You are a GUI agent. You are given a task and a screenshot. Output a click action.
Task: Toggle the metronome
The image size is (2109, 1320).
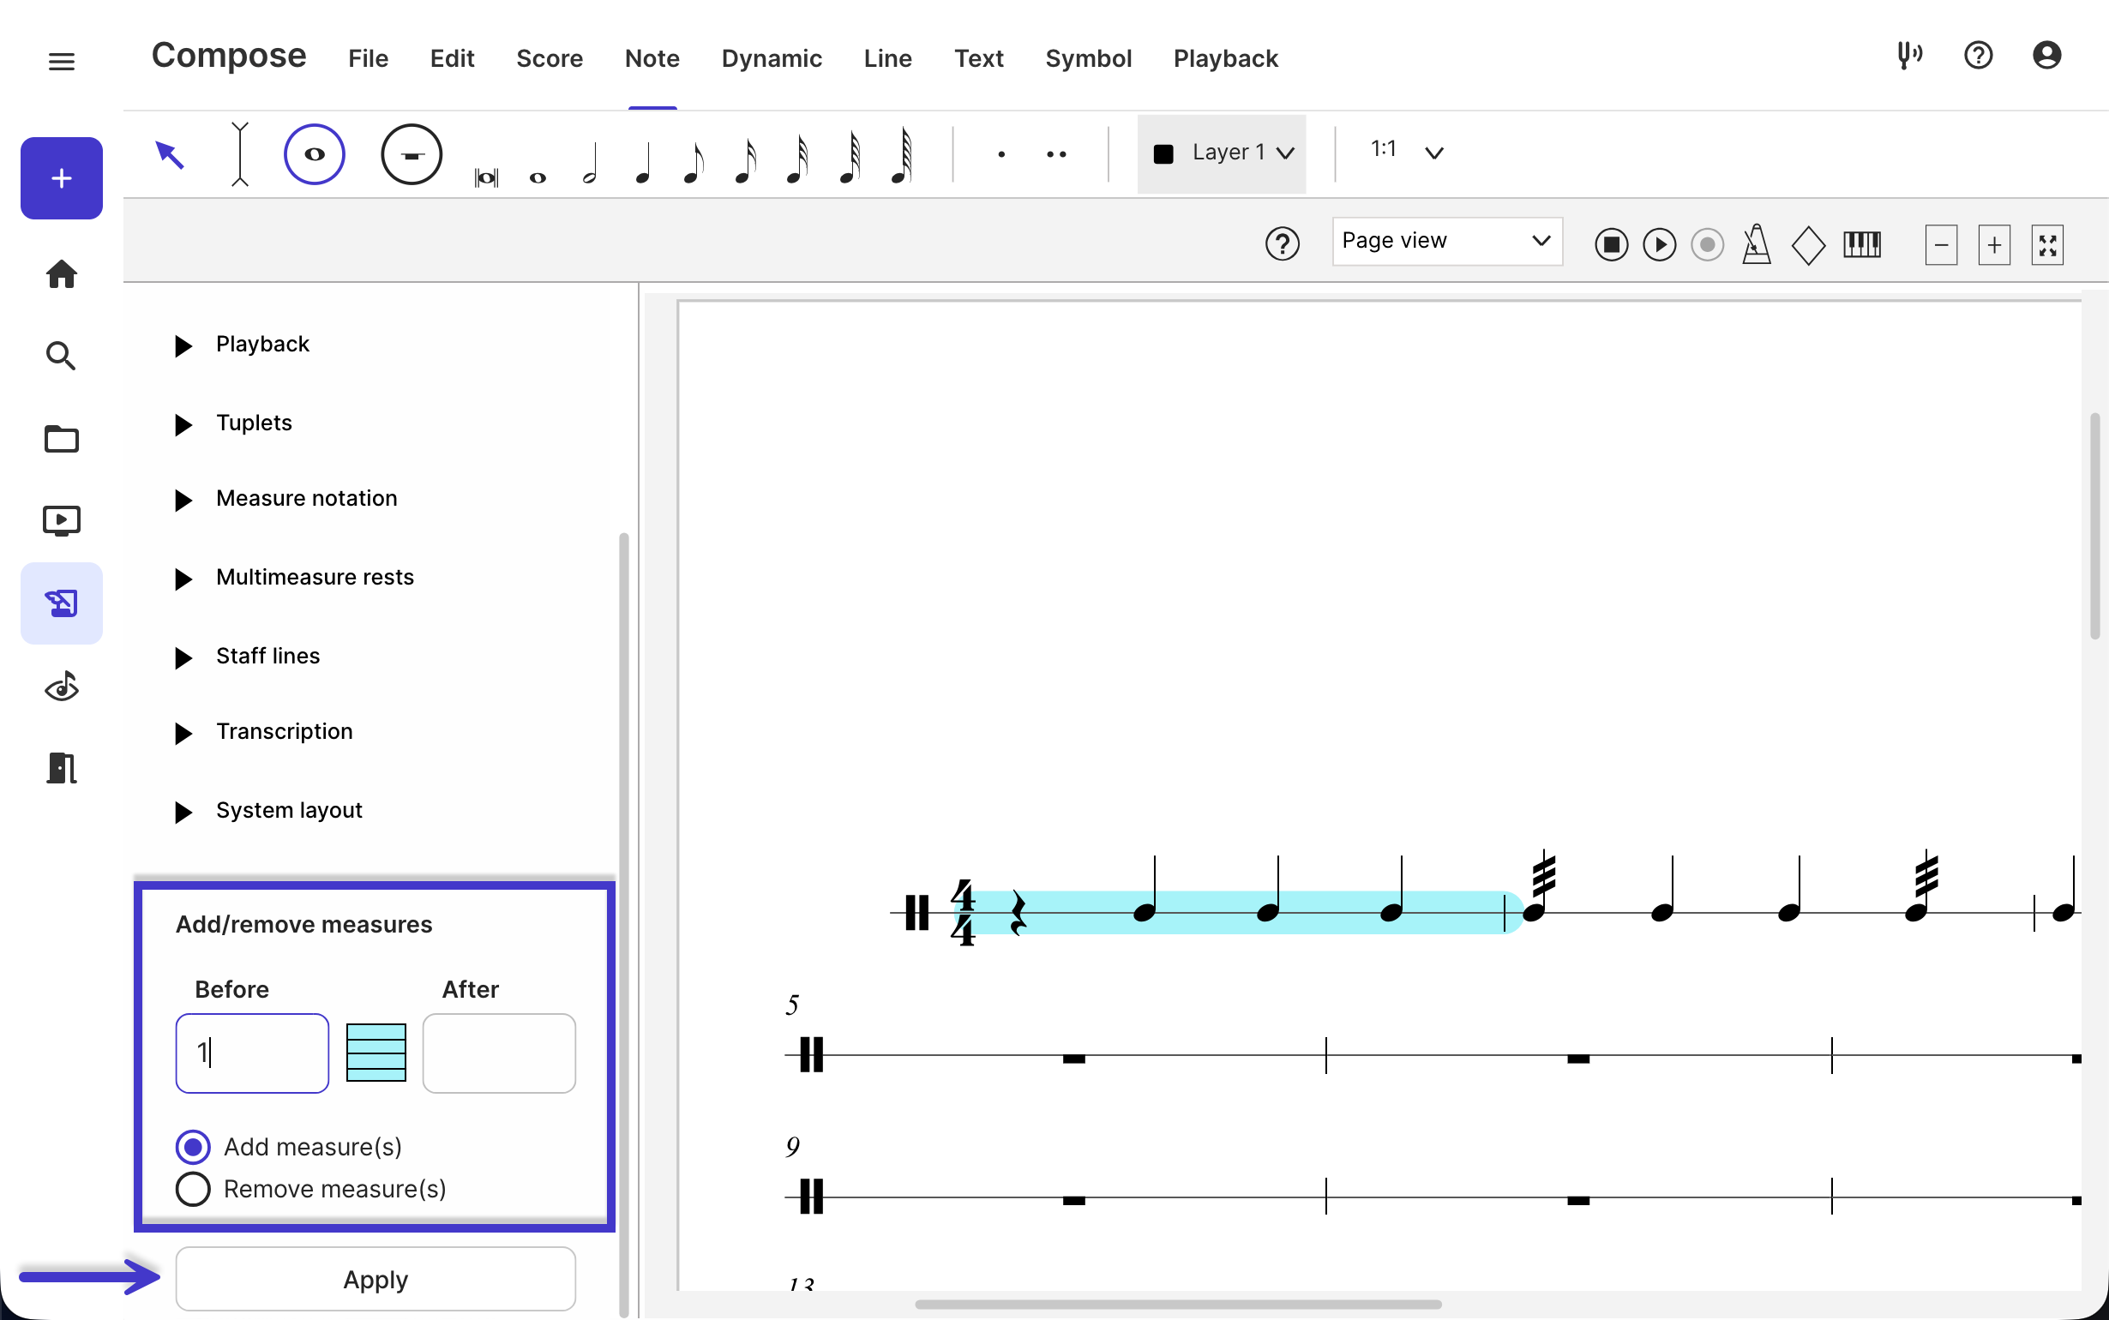1757,244
